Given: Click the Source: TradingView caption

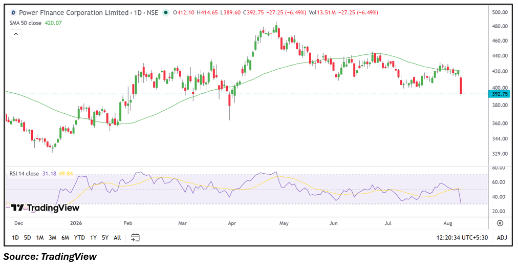Looking at the screenshot, I should (x=51, y=256).
